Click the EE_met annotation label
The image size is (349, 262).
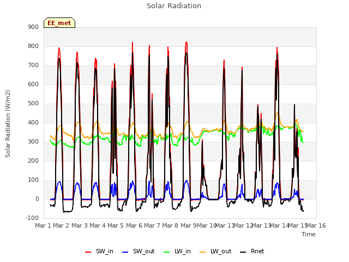tap(59, 23)
